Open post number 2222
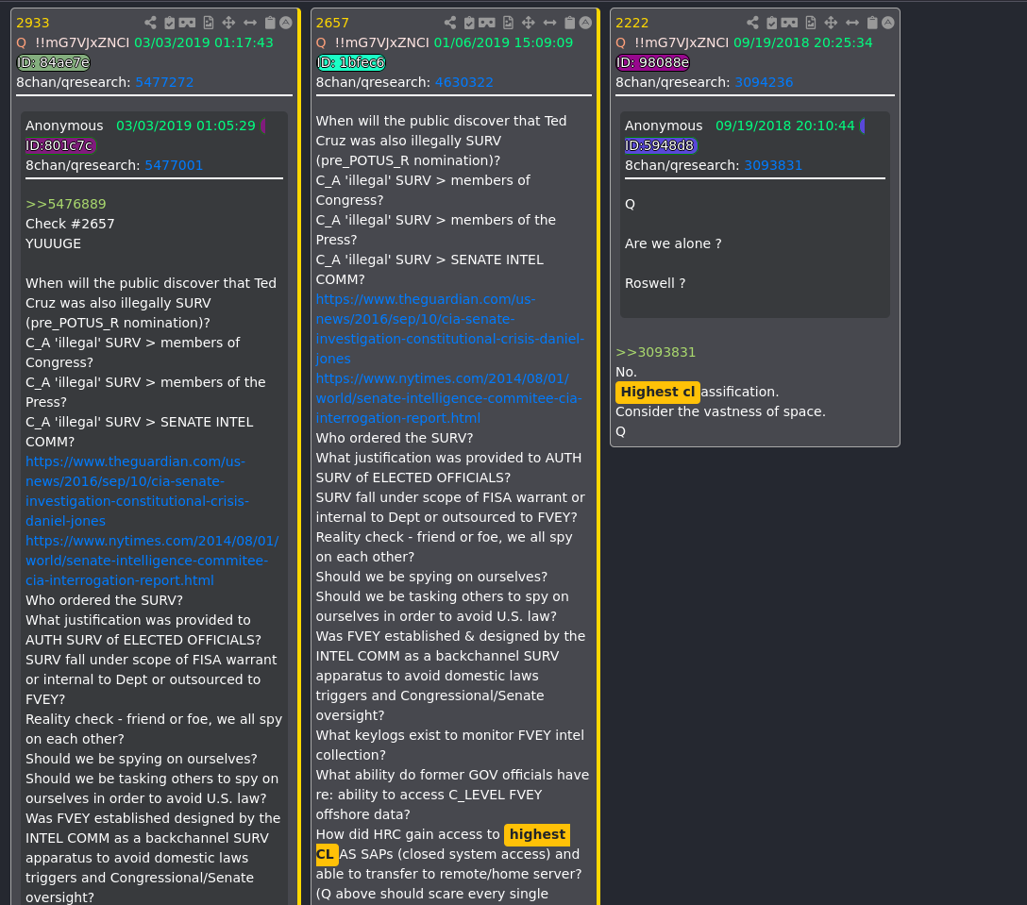 [x=632, y=23]
